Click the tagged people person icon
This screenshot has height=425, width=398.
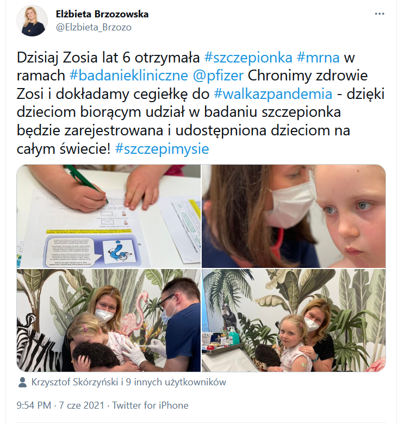point(22,382)
